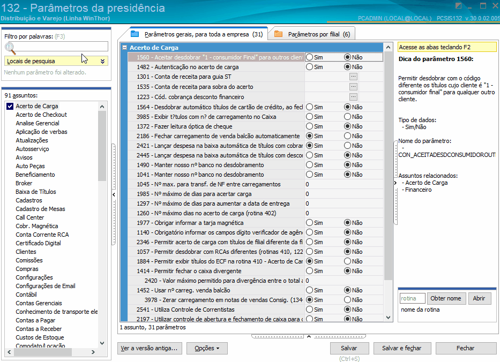Select Contas a Receber subject
Viewport: 500px width, 362px height.
pos(39,329)
